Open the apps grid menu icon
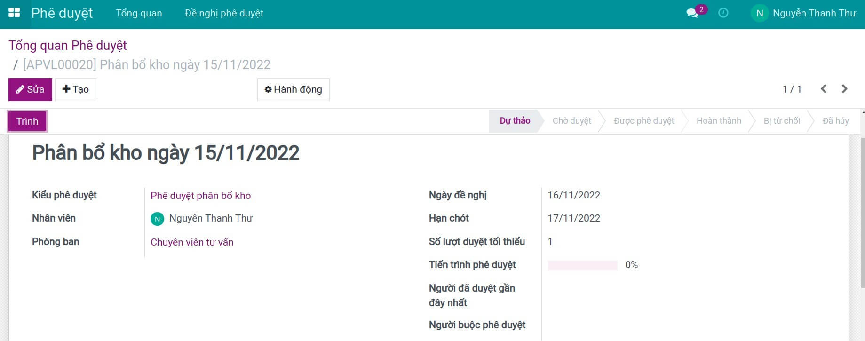The height and width of the screenshot is (341, 865). [14, 13]
